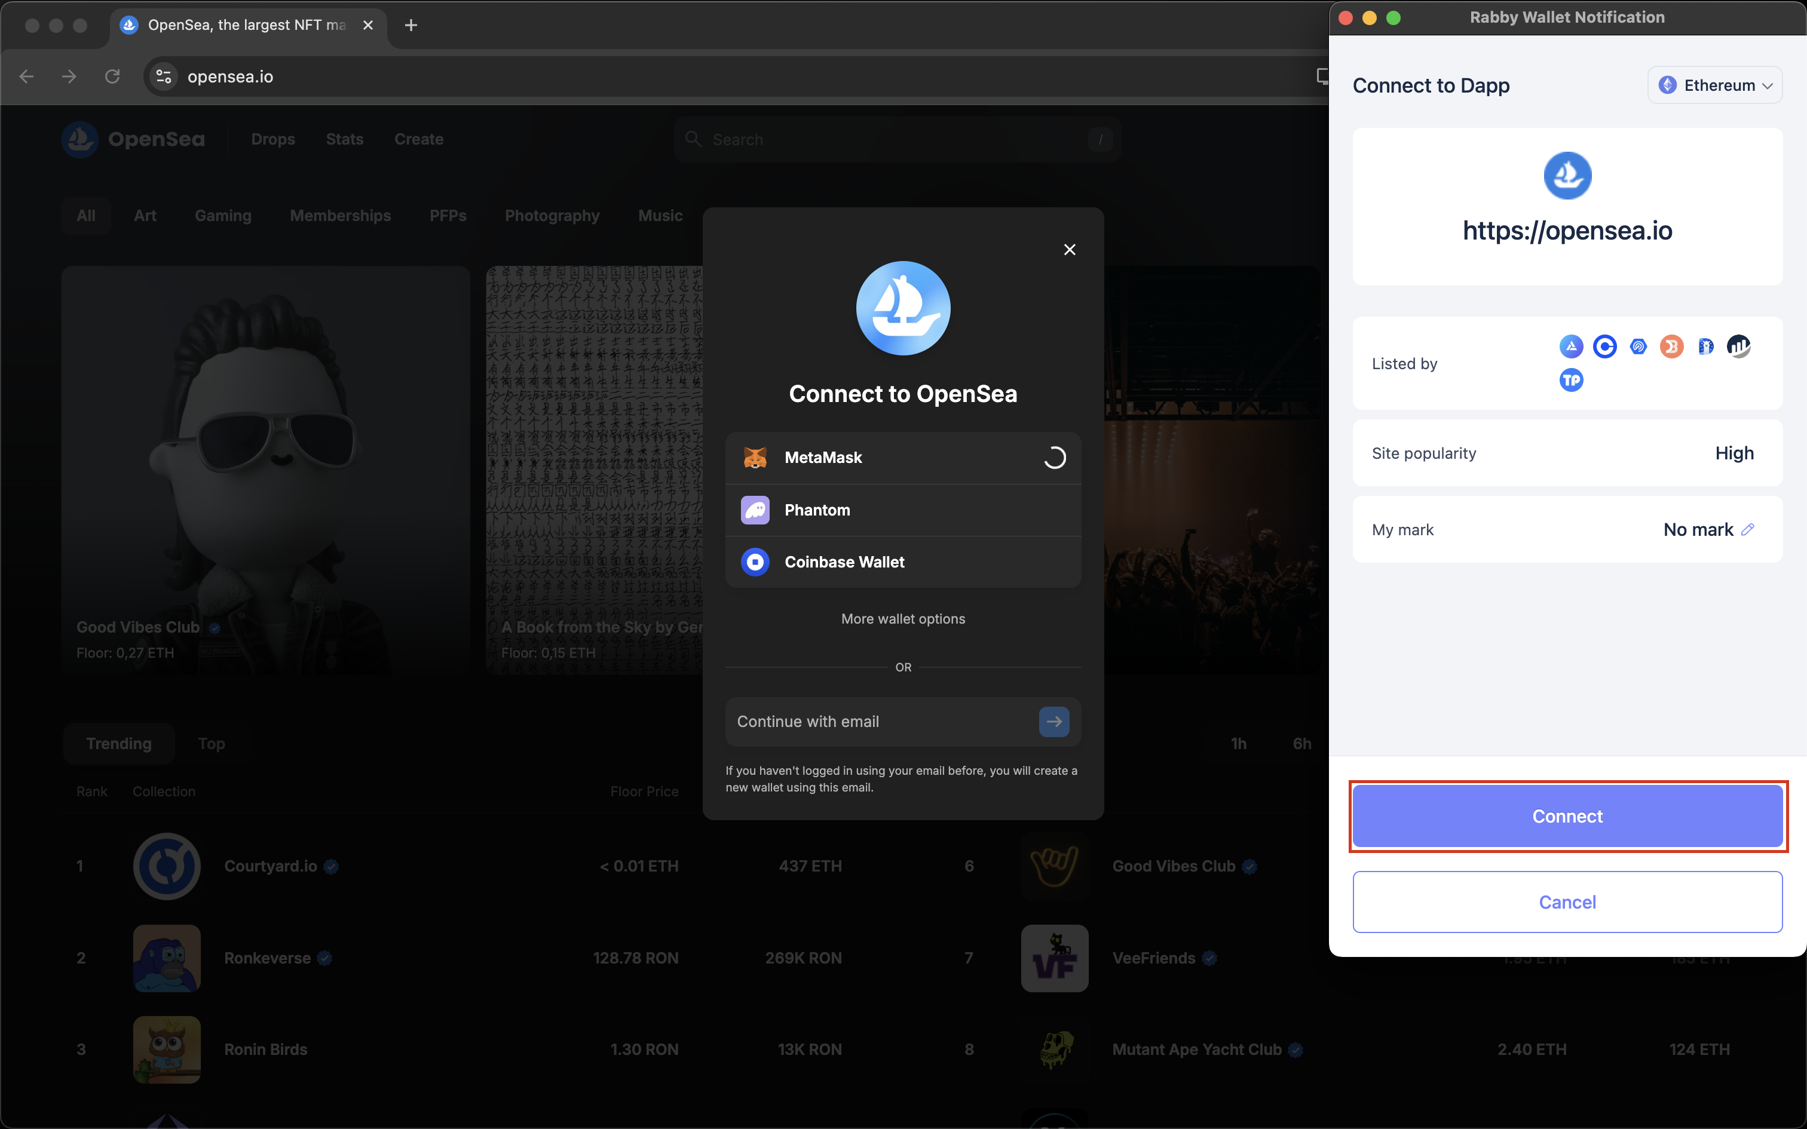Click Site popularity High value
Viewport: 1807px width, 1129px height.
click(x=1735, y=453)
